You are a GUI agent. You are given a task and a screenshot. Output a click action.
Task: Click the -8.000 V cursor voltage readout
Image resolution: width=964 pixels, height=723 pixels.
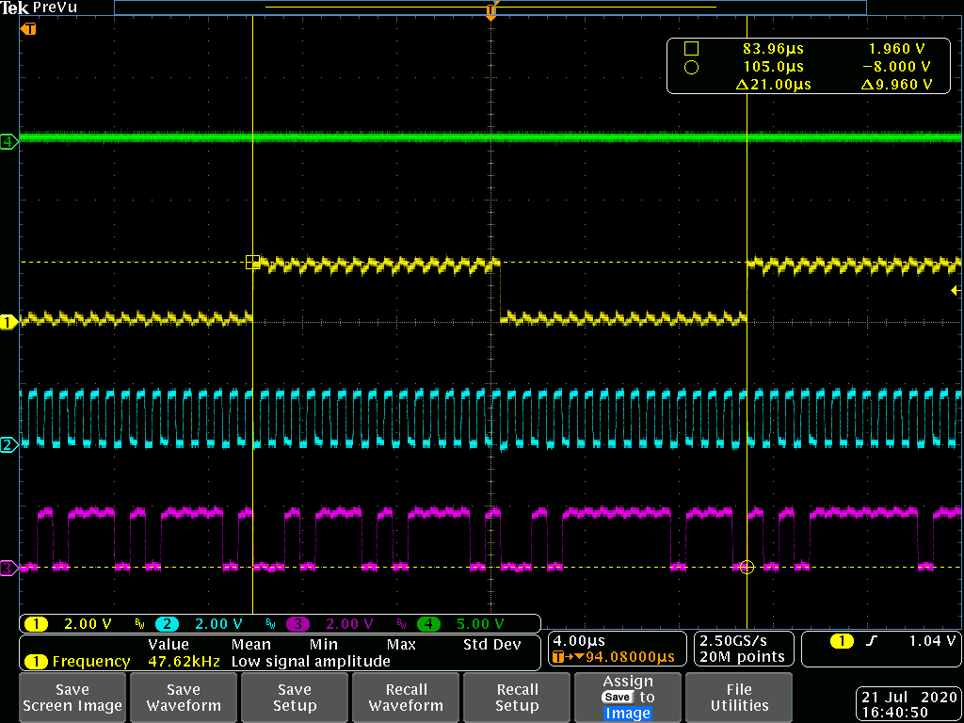pos(896,67)
